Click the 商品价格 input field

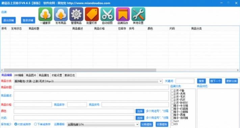click(x=33, y=105)
